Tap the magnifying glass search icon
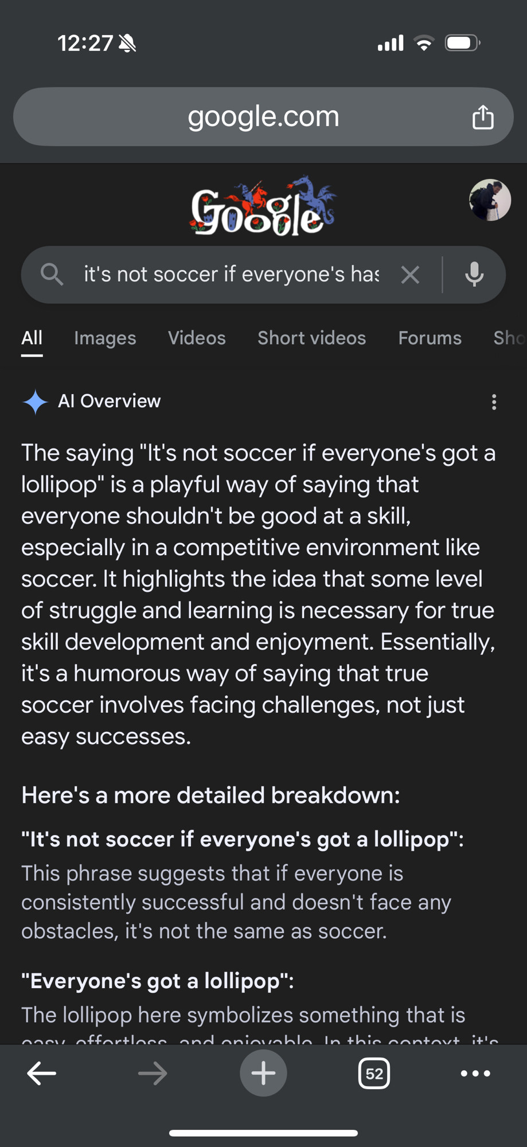 click(52, 275)
